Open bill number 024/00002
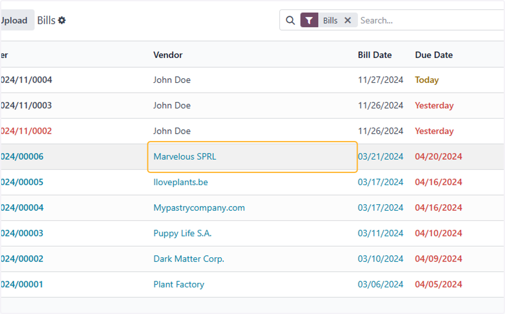Screen dimensions: 505x314 [x=22, y=259]
